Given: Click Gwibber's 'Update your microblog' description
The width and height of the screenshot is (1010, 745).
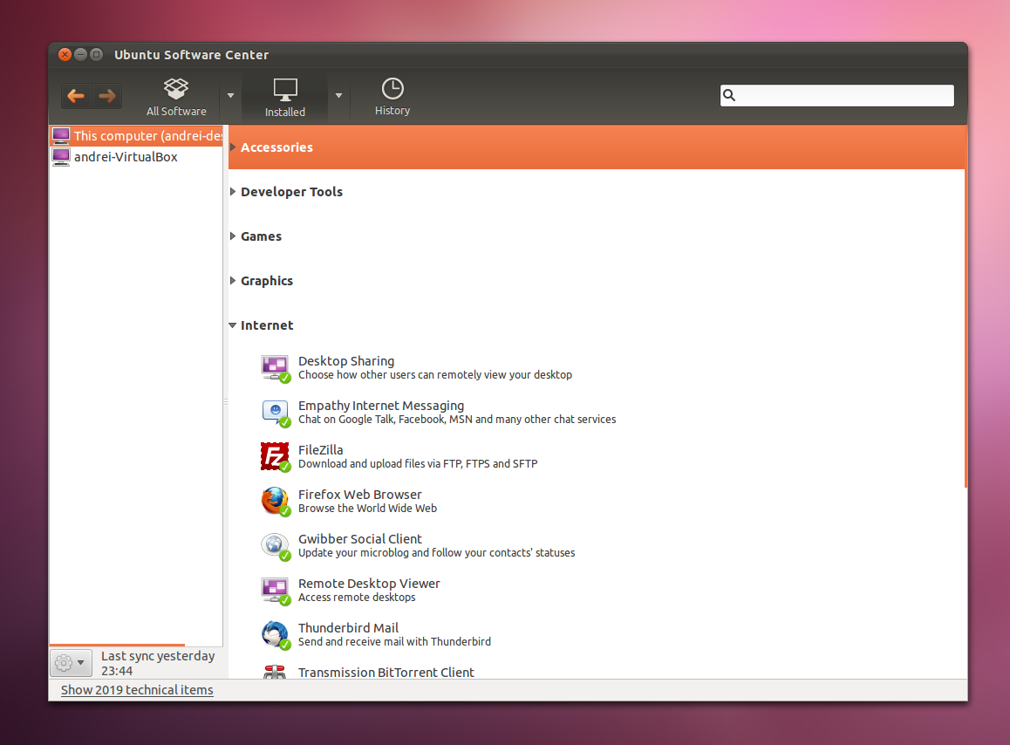Looking at the screenshot, I should tap(436, 552).
